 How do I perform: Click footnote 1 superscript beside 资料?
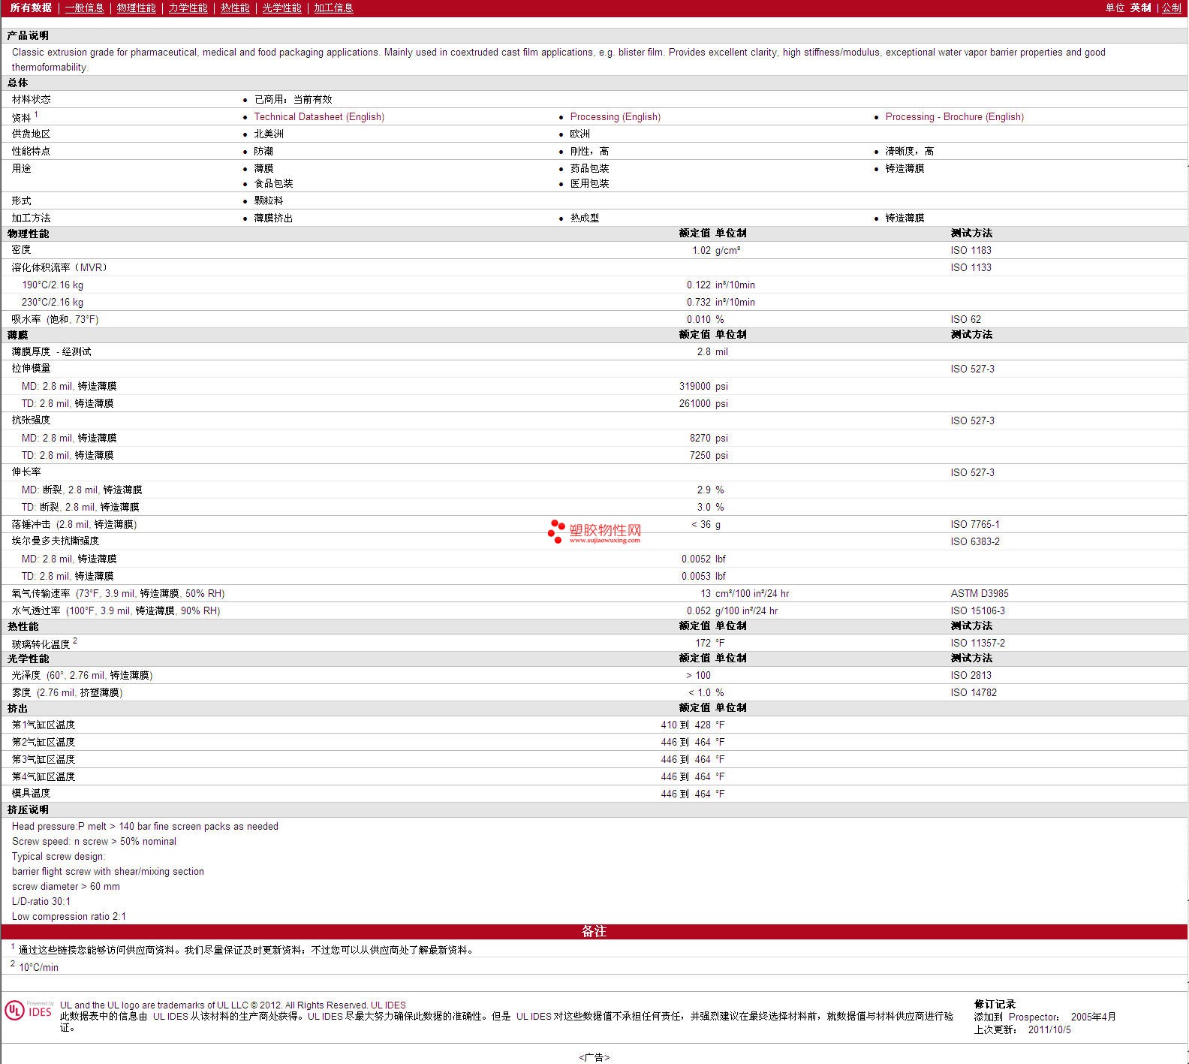coord(36,115)
